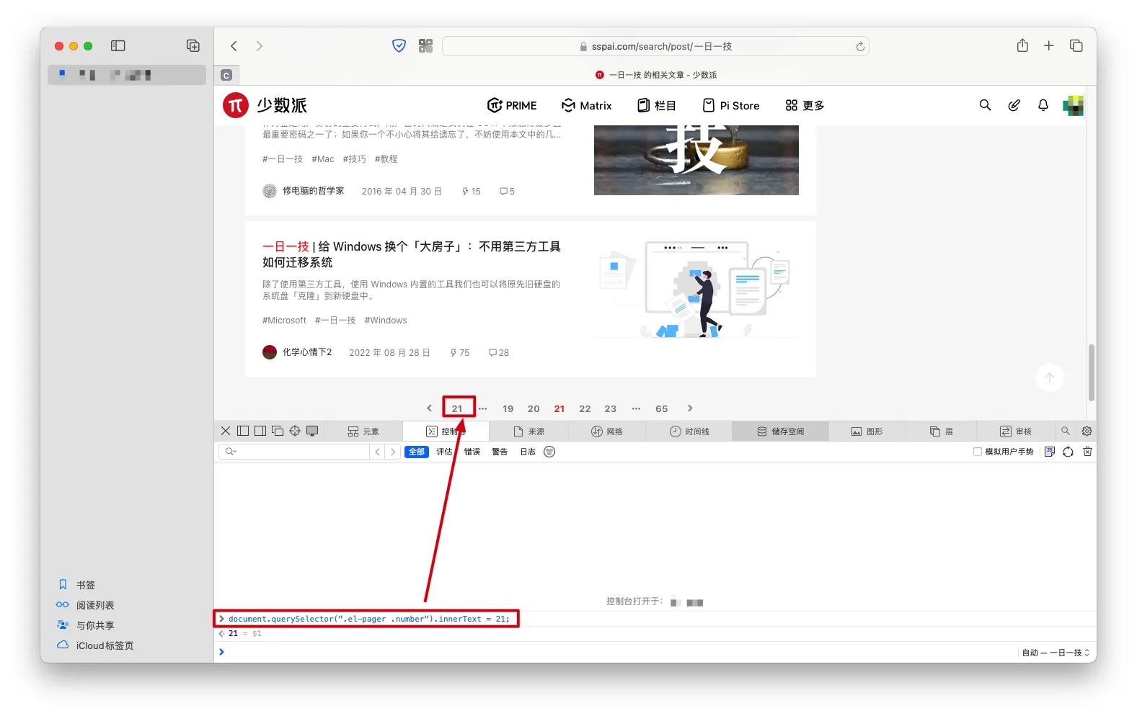
Task: Switch to the 审核 inspector tab
Action: (x=1016, y=431)
